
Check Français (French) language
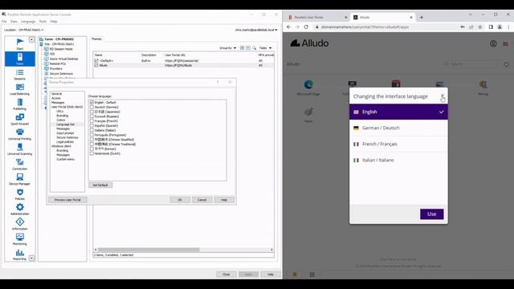(92, 121)
